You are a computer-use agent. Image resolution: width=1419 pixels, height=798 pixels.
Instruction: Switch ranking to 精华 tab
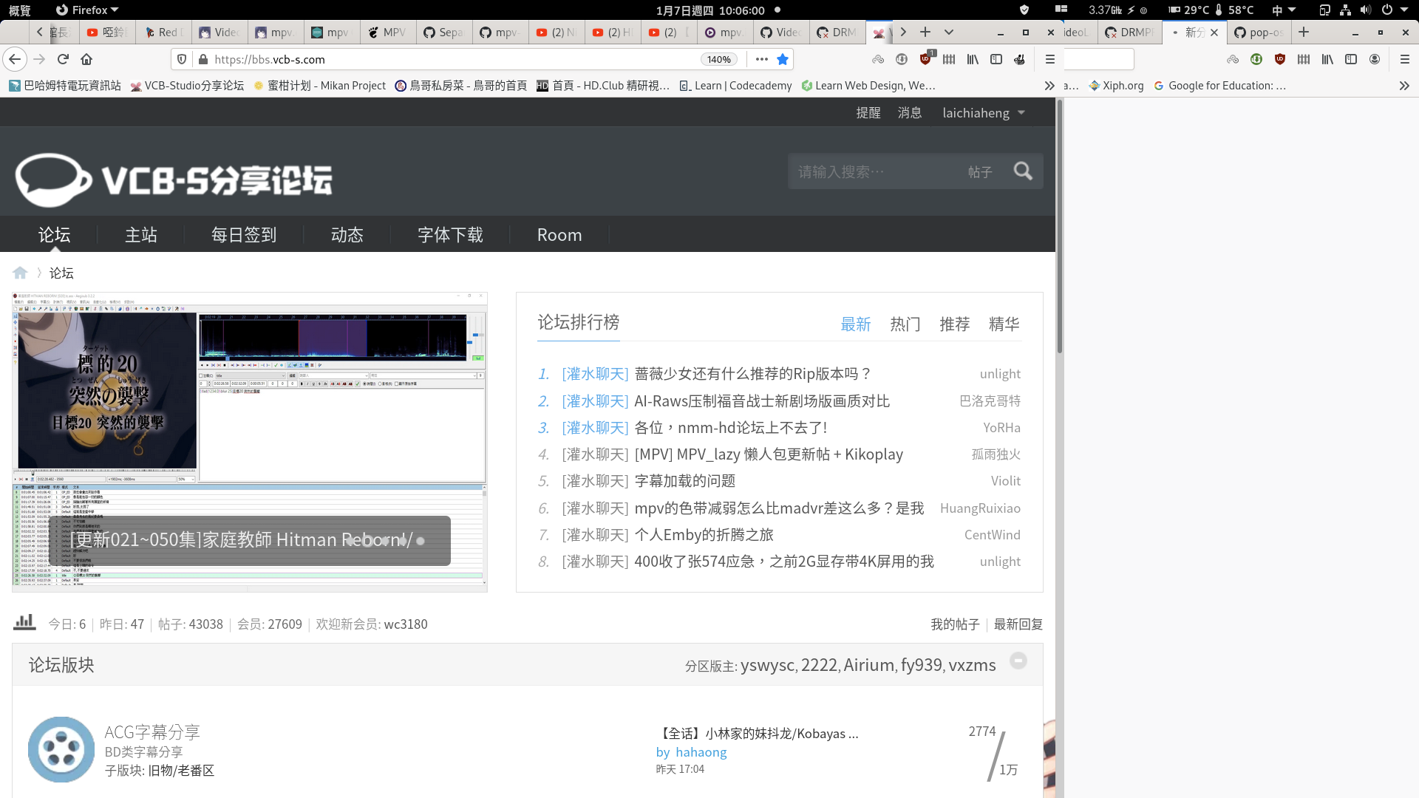pos(1004,324)
